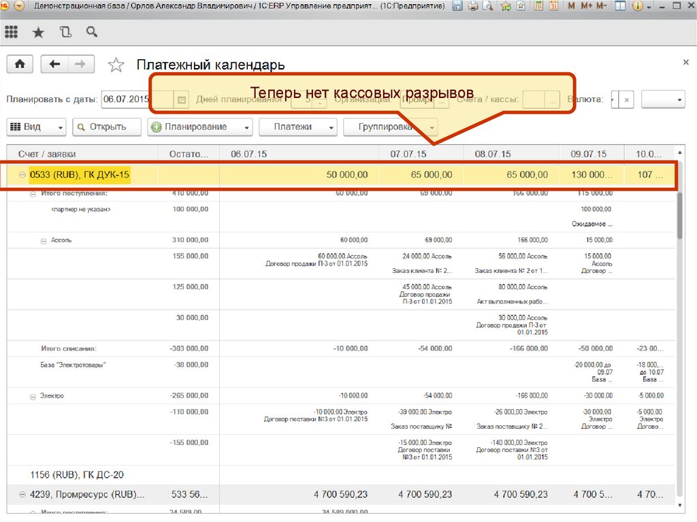This screenshot has height=522, width=697.
Task: Open the sections menu grid icon
Action: [12, 32]
